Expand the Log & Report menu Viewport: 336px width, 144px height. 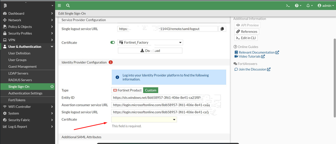tap(28, 127)
